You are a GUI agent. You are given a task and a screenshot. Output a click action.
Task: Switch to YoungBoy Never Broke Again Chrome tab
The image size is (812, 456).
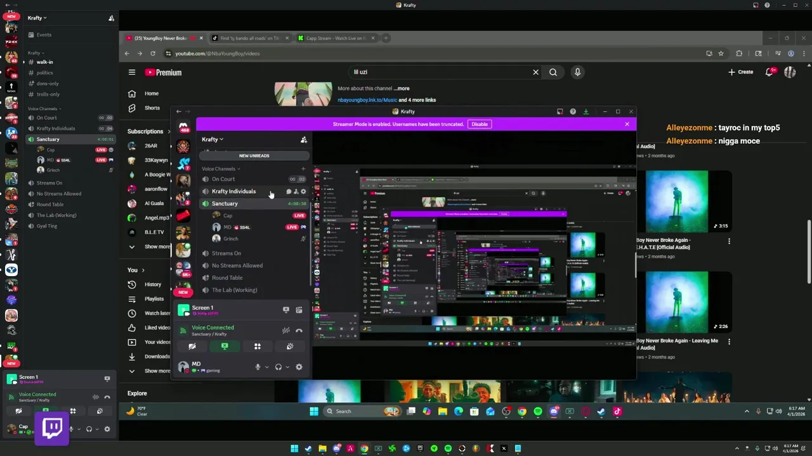tap(164, 38)
